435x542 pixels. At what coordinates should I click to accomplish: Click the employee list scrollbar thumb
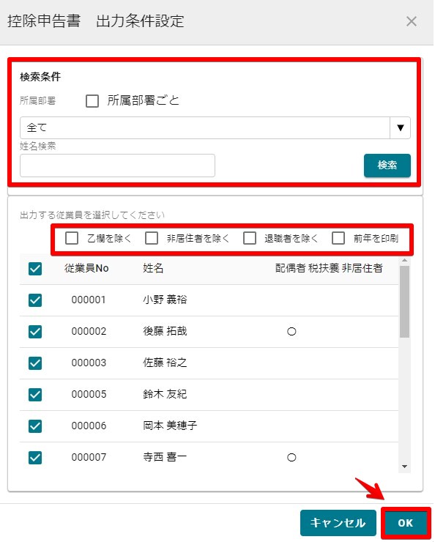404,302
